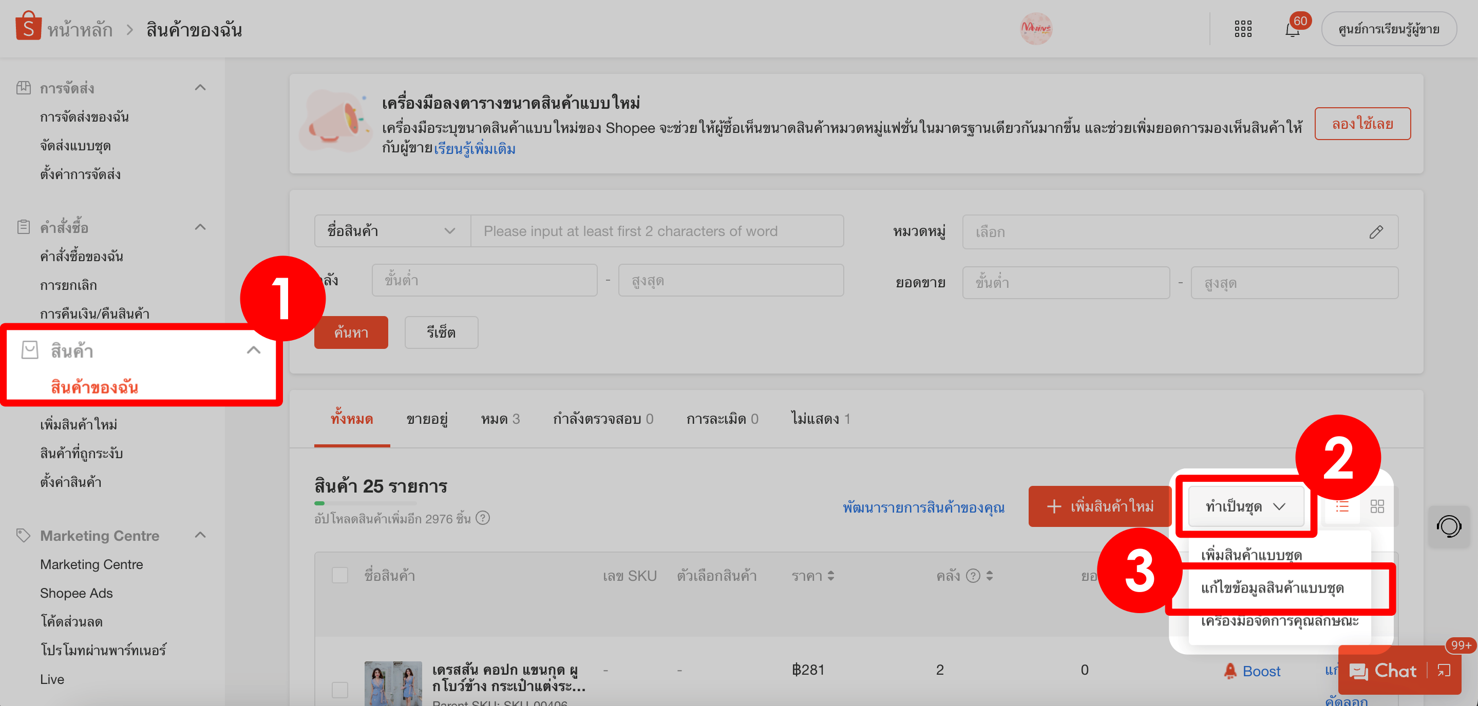Click the Boost rocket icon on product row
The width and height of the screenshot is (1478, 706).
(x=1229, y=670)
